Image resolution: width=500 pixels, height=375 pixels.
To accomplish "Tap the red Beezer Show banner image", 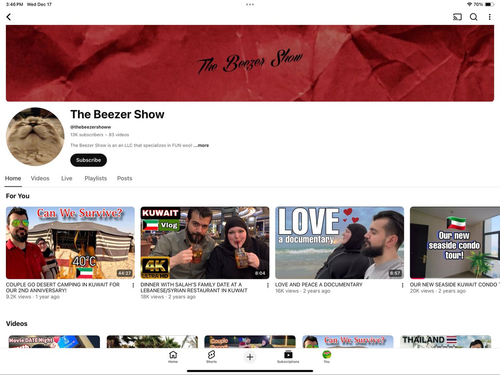I will coord(250,63).
